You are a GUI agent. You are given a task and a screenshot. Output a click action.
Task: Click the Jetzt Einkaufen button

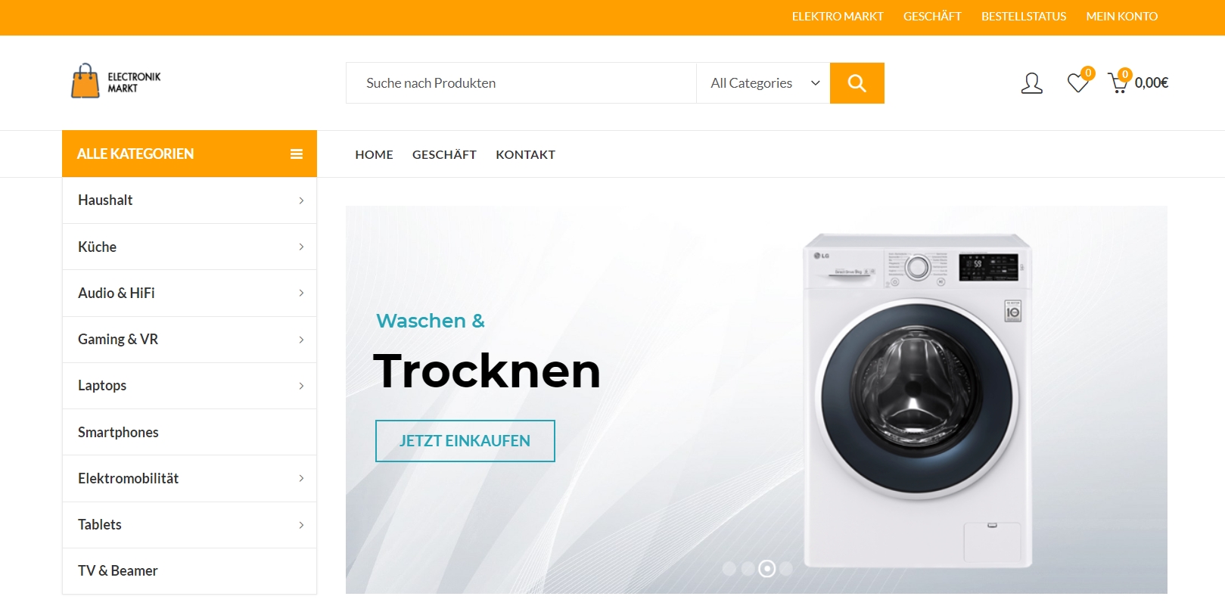click(465, 441)
